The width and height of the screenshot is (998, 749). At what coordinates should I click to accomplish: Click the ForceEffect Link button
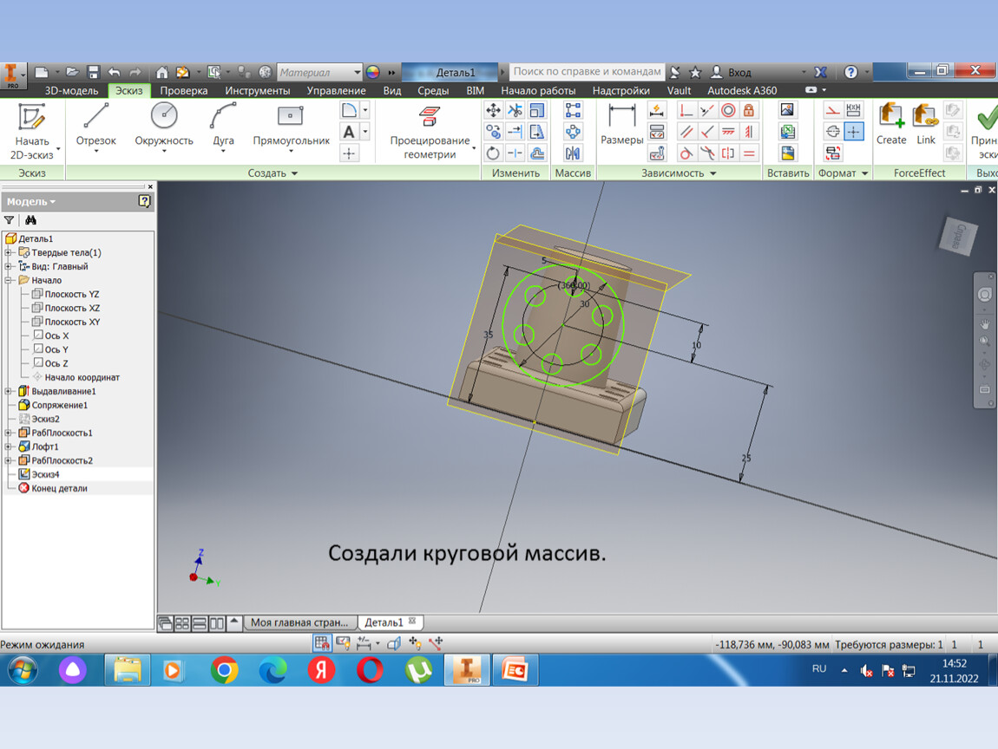click(925, 125)
